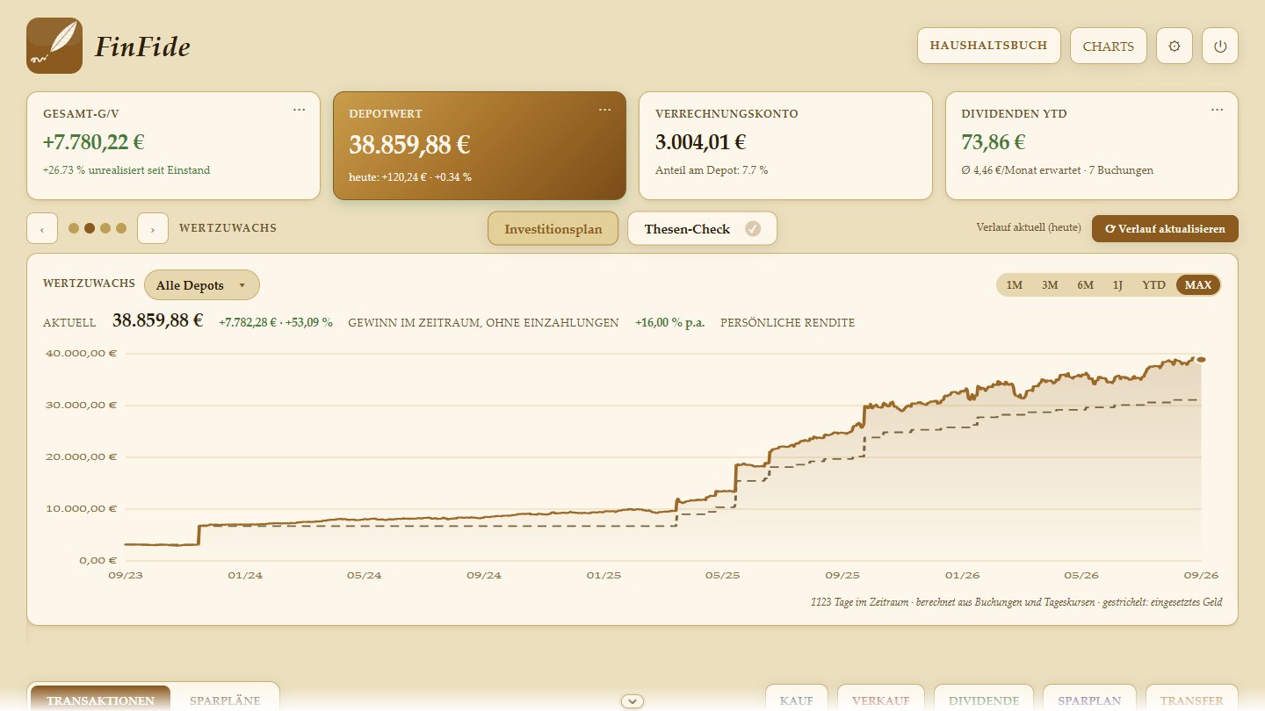The height and width of the screenshot is (711, 1265).
Task: Open the Haushaltsbuch view
Action: [988, 47]
